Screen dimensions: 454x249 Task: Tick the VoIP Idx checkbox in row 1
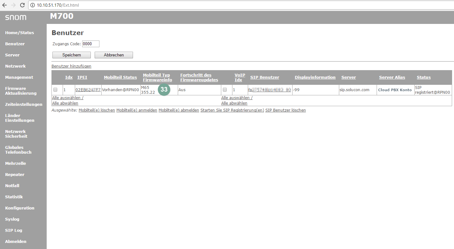point(225,90)
